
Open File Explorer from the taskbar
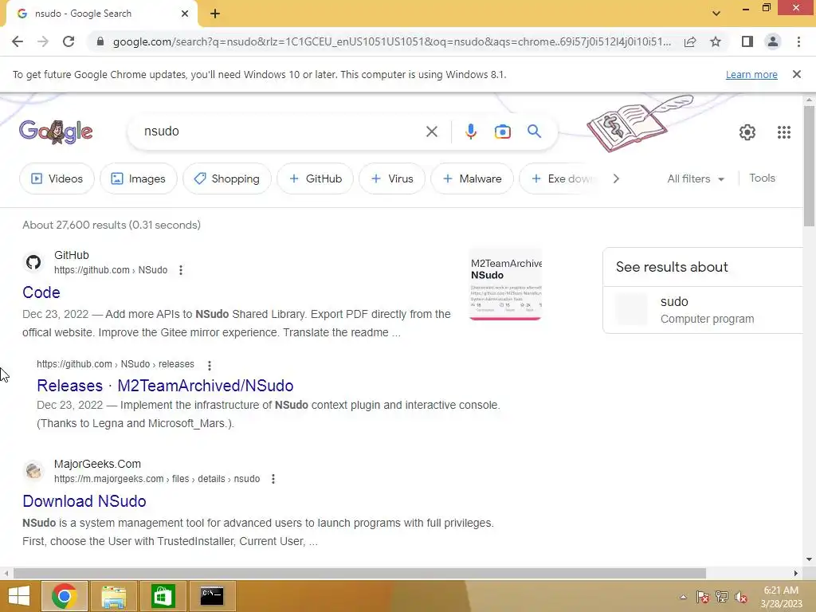tap(113, 596)
